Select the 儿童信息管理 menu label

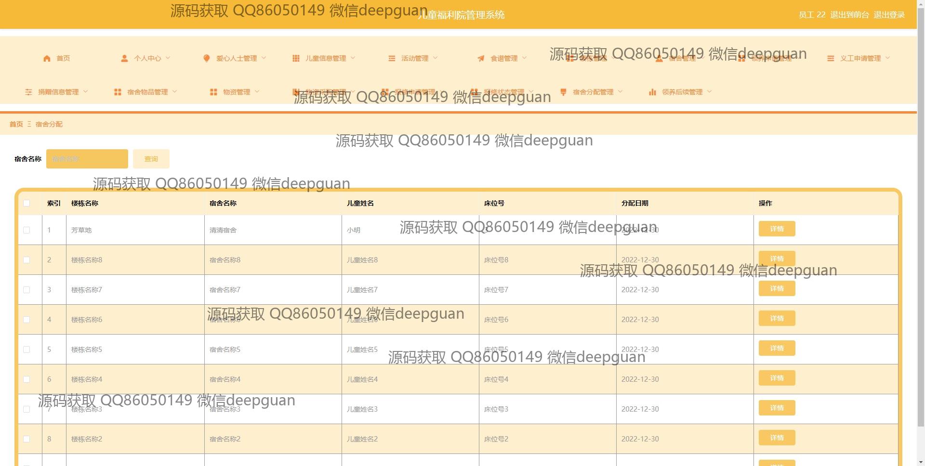coord(326,58)
